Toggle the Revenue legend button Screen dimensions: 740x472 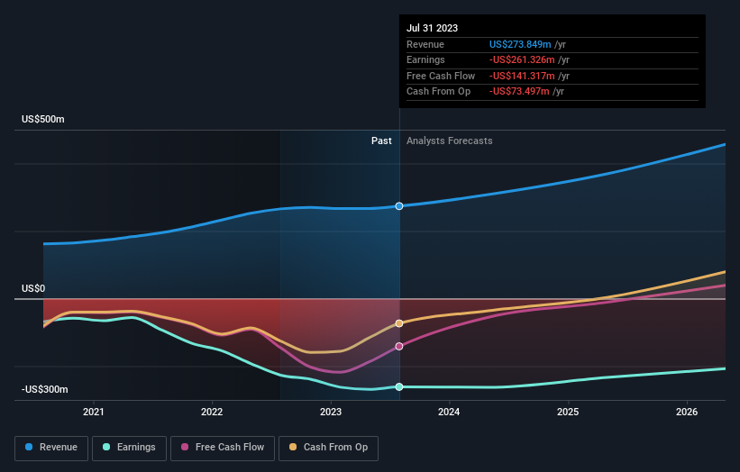tap(51, 448)
